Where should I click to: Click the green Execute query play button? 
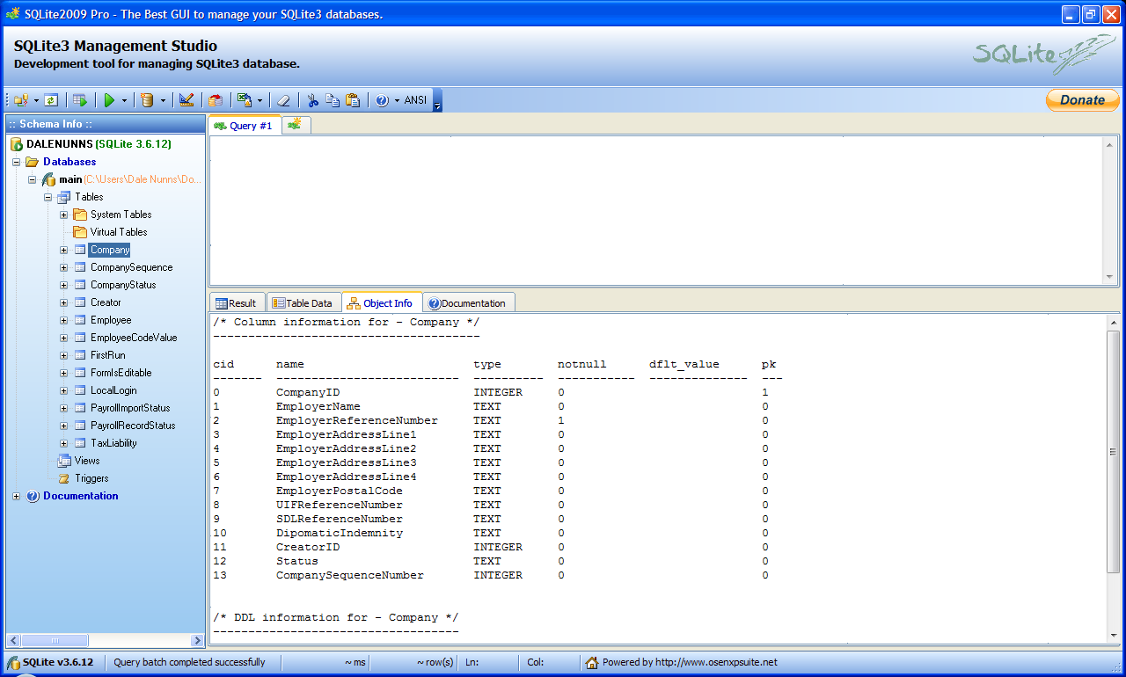pyautogui.click(x=109, y=100)
